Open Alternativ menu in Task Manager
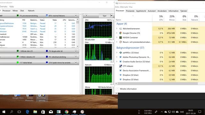This screenshot has height=115, width=205. [x=124, y=7]
